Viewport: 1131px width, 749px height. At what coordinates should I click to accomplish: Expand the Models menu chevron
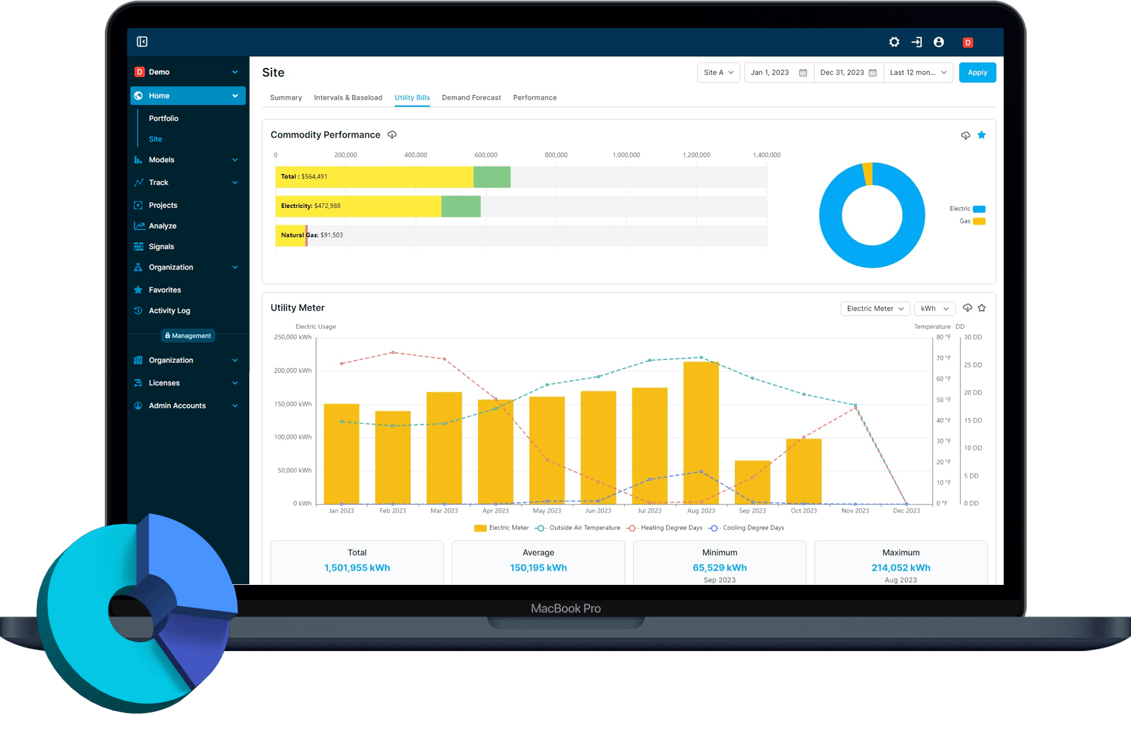click(x=235, y=160)
